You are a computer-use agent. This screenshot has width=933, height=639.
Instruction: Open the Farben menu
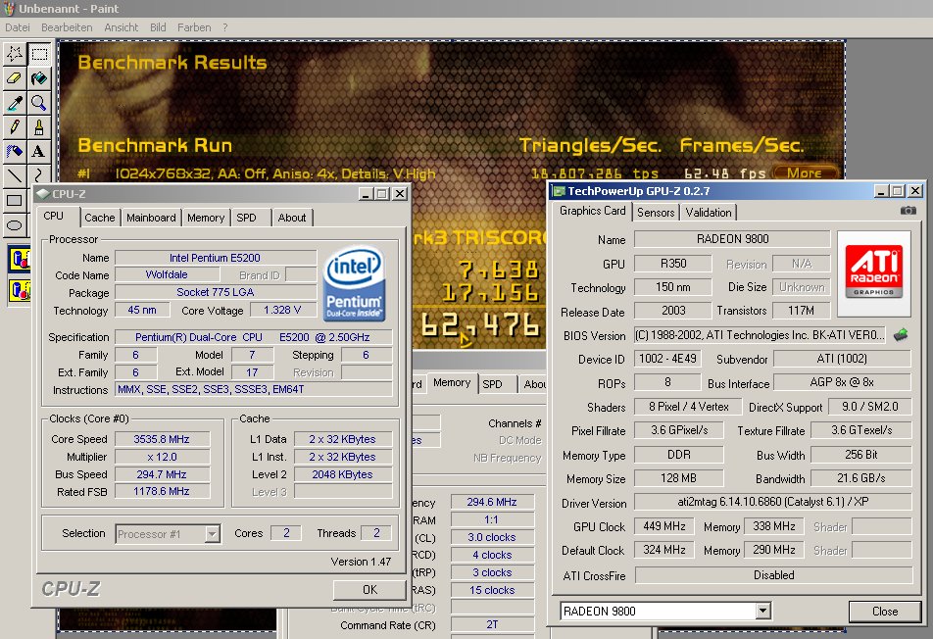pyautogui.click(x=194, y=27)
